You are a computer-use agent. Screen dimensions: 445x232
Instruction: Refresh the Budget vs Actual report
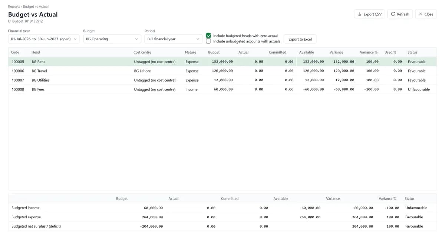click(400, 14)
